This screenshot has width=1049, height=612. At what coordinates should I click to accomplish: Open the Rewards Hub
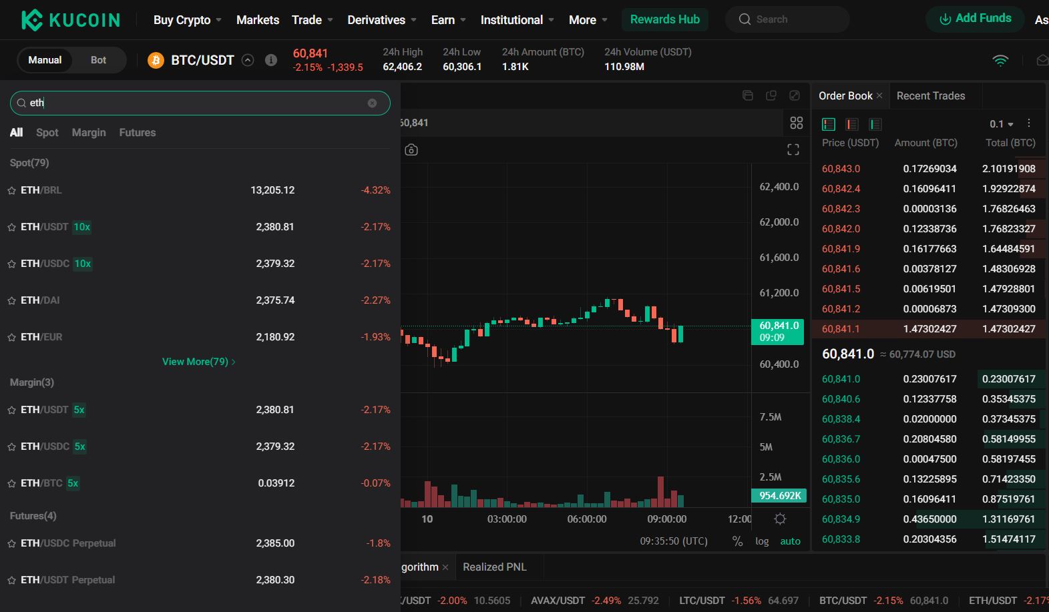coord(665,19)
